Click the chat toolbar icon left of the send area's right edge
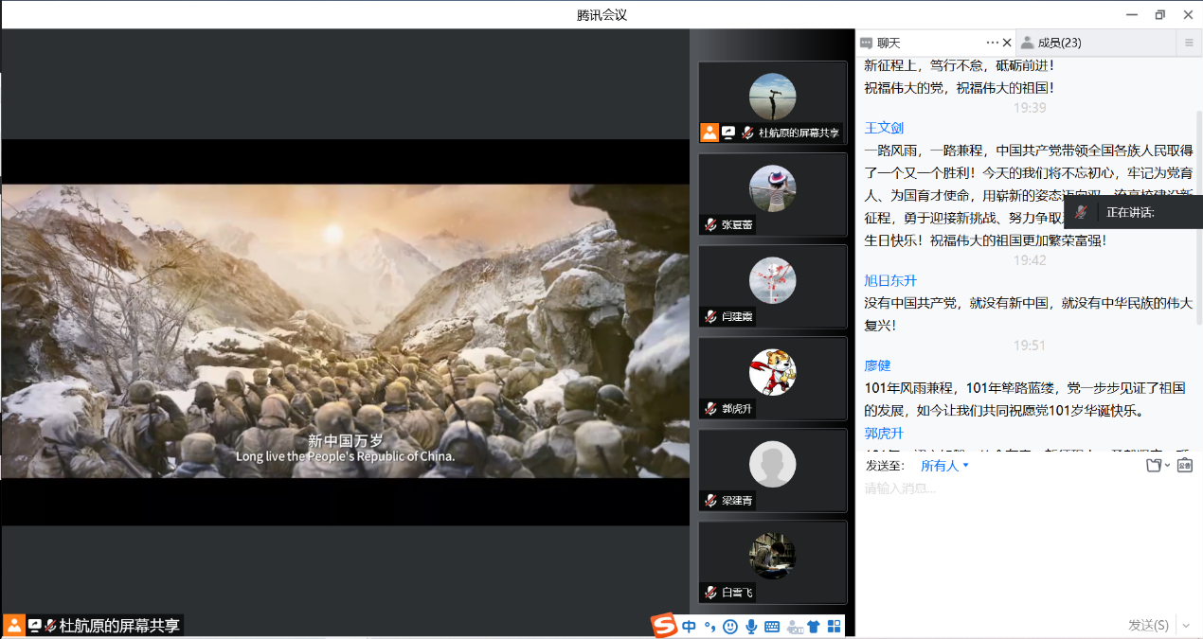 click(1184, 466)
